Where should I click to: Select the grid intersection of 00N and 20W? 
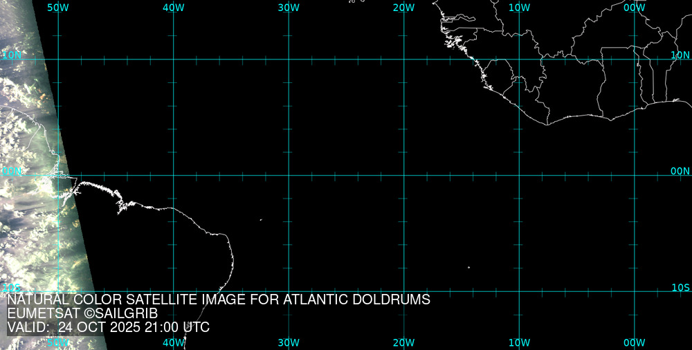pos(404,175)
